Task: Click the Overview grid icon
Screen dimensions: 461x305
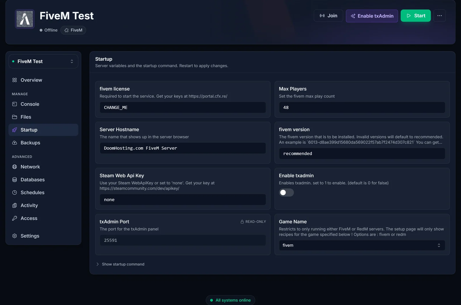Action: coord(15,80)
